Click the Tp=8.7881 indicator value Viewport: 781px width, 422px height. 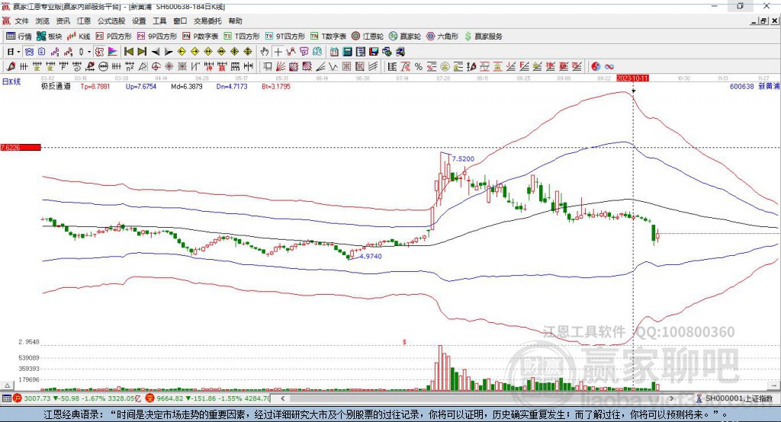[x=95, y=87]
